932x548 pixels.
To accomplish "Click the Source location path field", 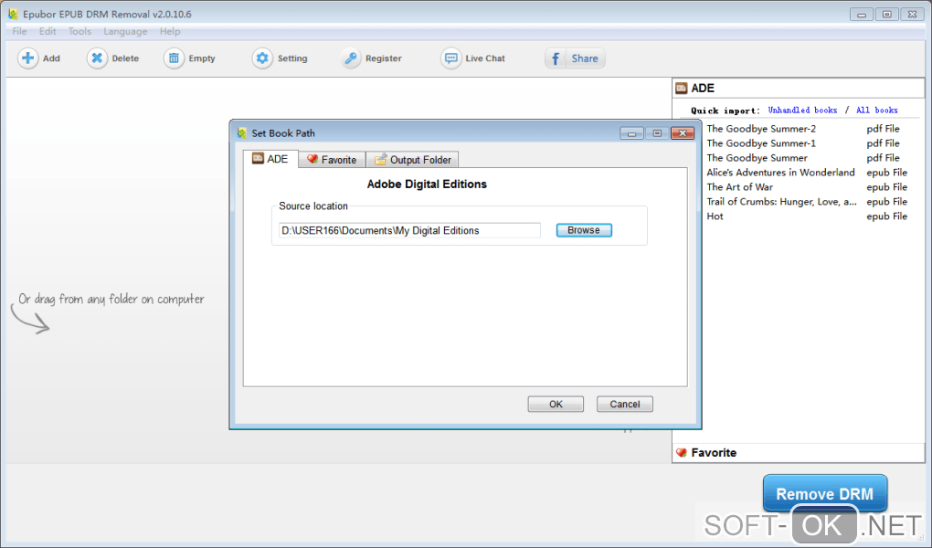I will [409, 230].
